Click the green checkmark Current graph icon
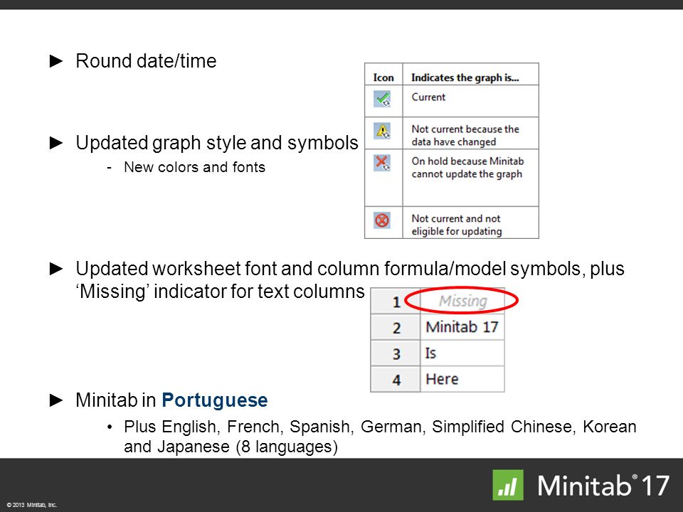The image size is (683, 512). coord(382,99)
